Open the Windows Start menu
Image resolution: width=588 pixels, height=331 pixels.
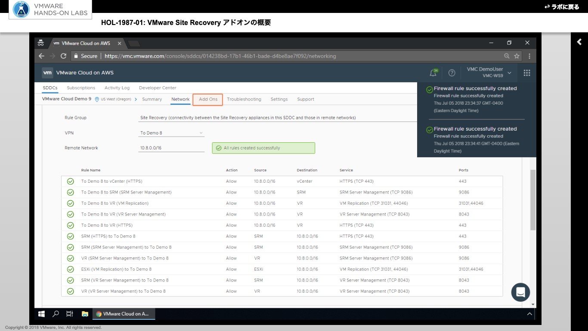42,314
